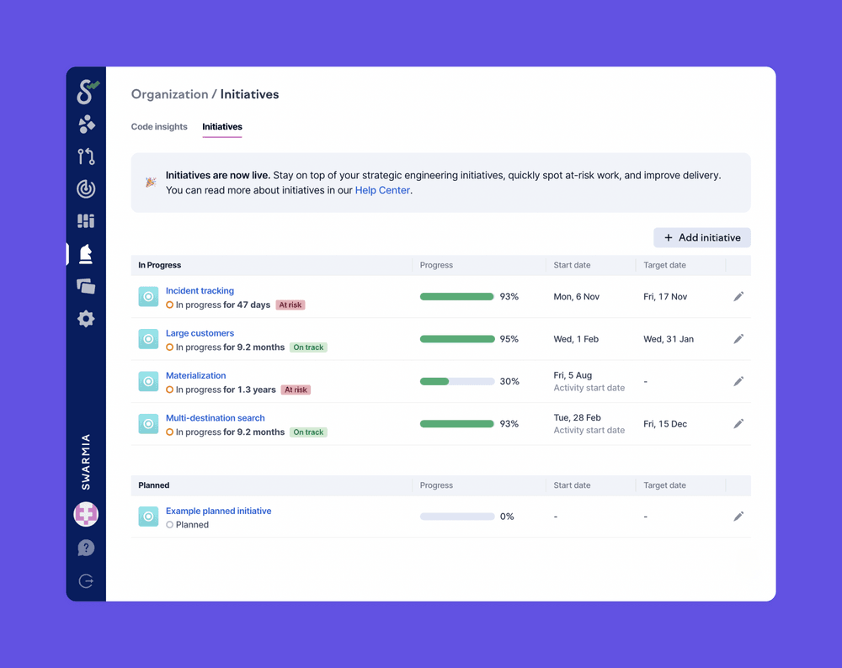Open the shapes icon in the sidebar
842x668 pixels.
coord(86,125)
